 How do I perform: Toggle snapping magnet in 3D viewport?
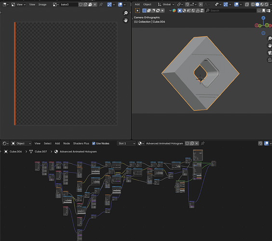click(187, 4)
